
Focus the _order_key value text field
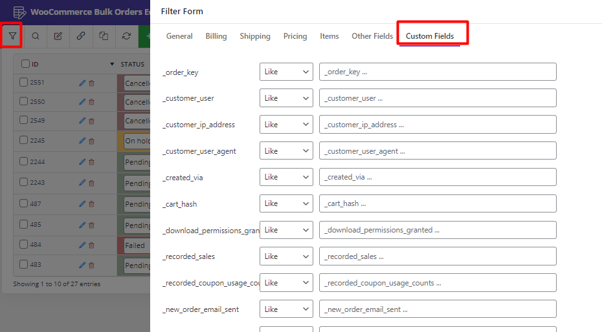click(438, 72)
